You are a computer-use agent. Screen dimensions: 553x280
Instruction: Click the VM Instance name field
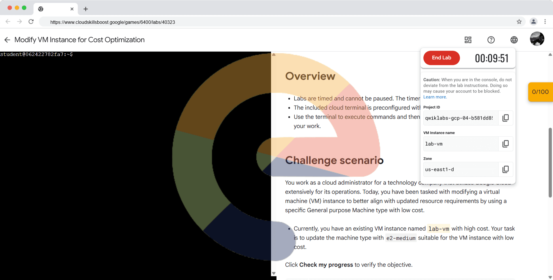pyautogui.click(x=461, y=144)
